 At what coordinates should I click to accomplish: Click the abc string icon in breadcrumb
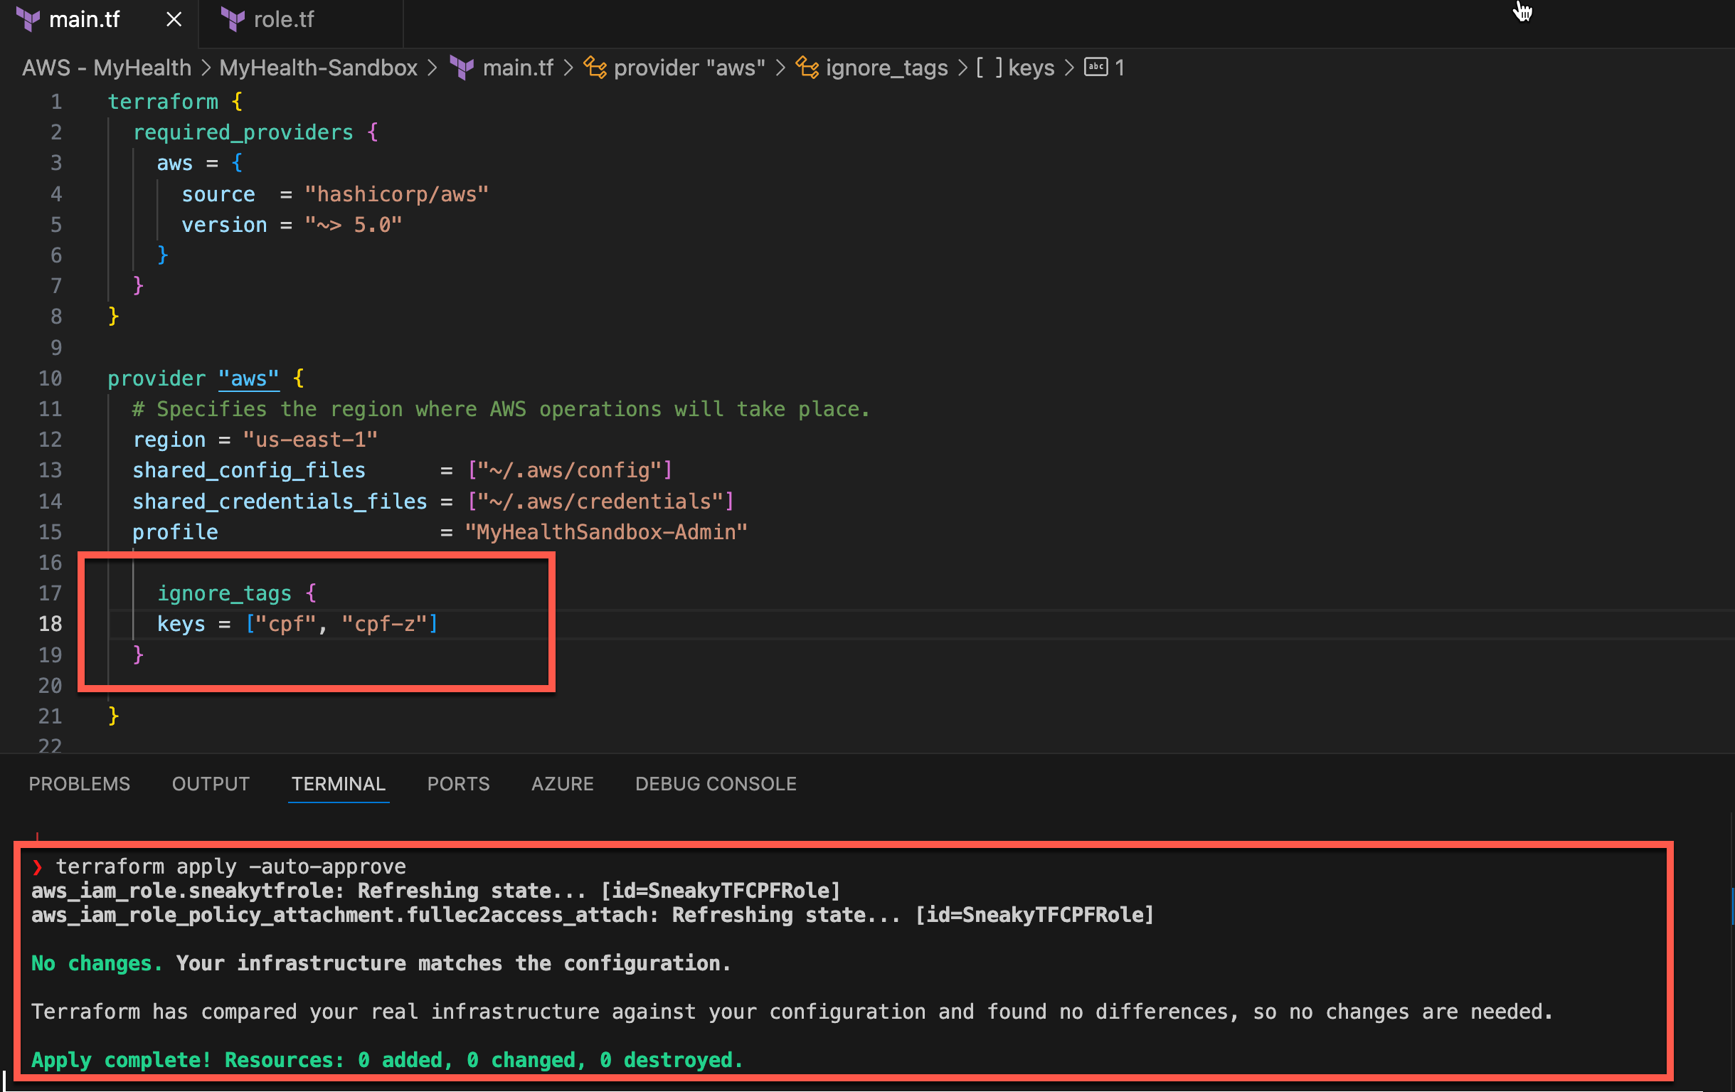click(x=1095, y=67)
